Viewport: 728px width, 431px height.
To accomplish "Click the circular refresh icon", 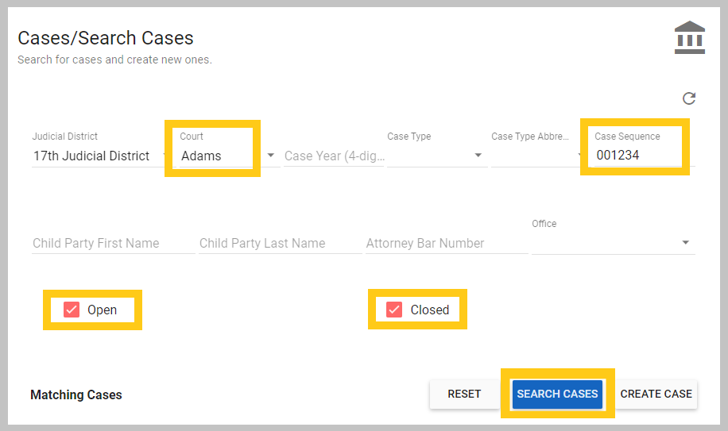I will (x=689, y=98).
